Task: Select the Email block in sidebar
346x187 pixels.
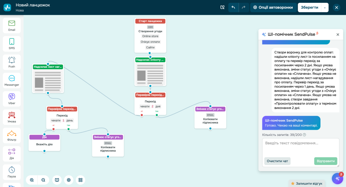Action: [12, 26]
